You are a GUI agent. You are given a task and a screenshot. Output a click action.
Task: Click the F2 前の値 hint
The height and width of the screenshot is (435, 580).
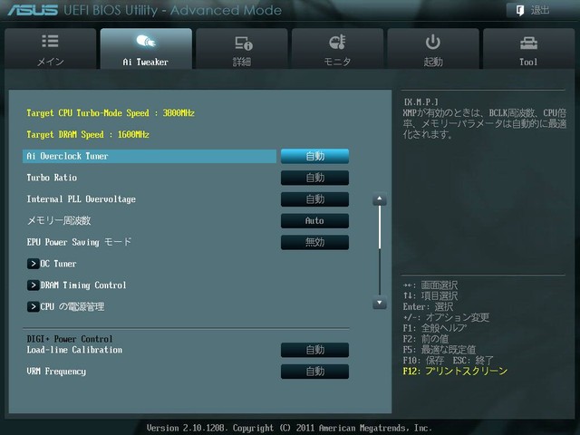tap(426, 339)
